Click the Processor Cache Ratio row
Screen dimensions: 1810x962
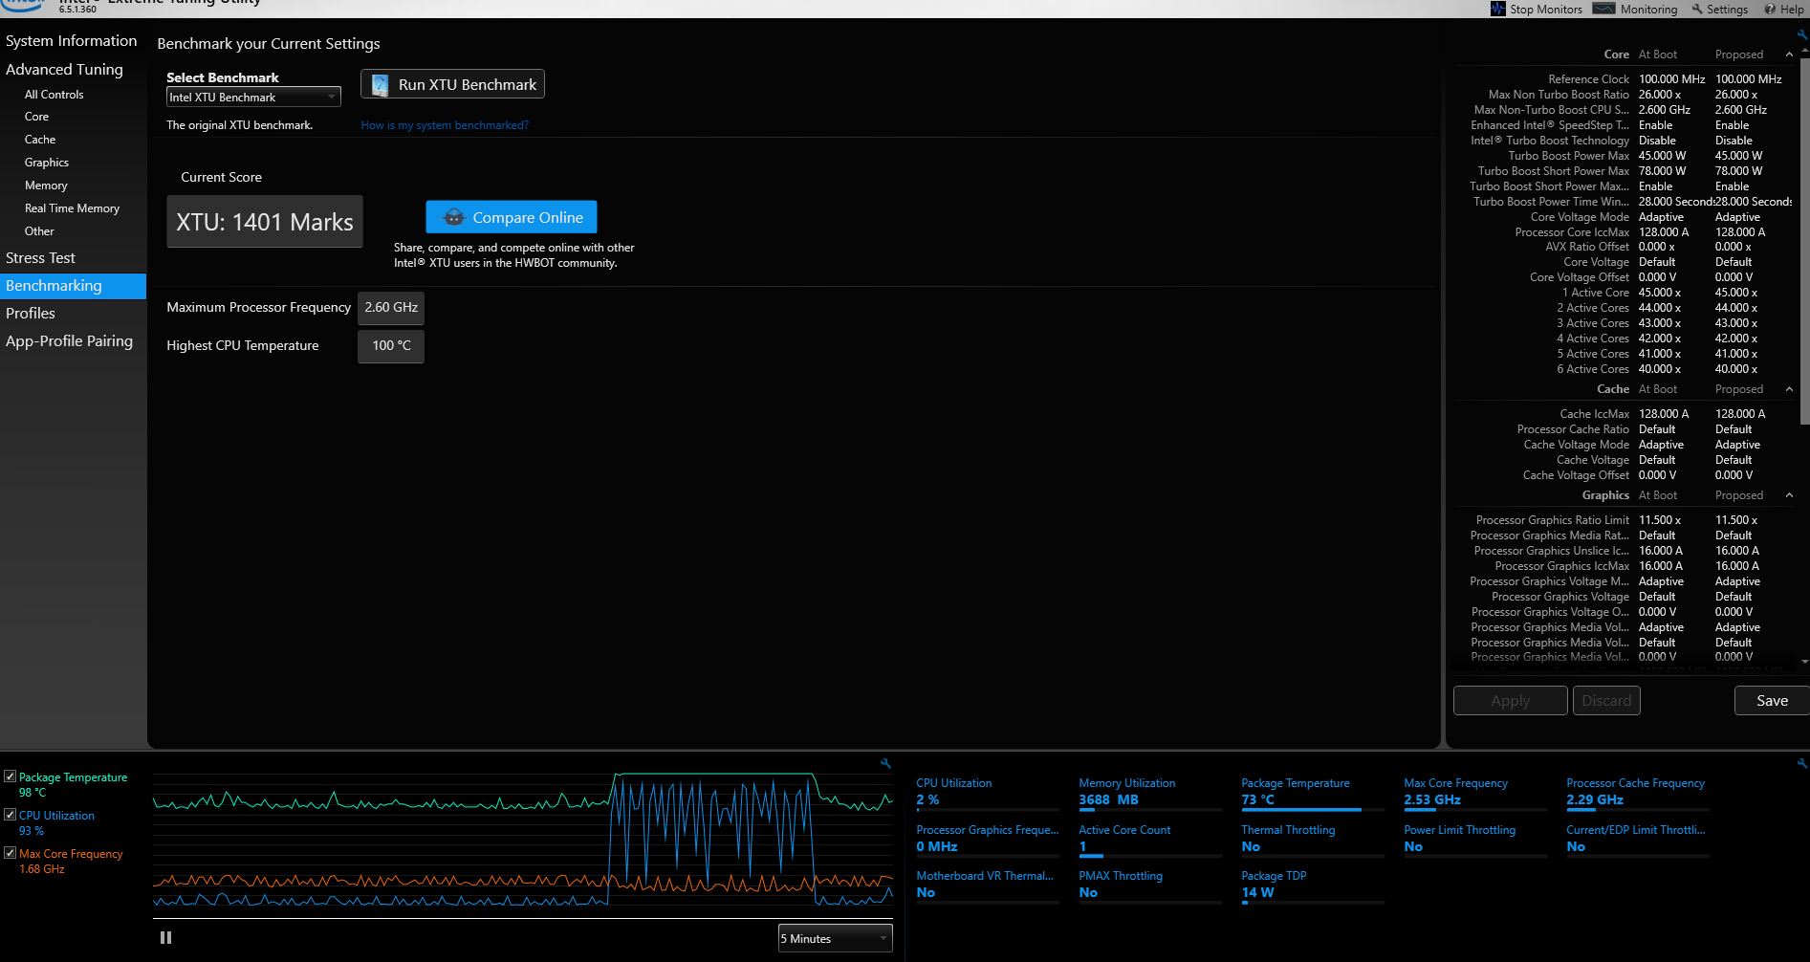[x=1625, y=429]
